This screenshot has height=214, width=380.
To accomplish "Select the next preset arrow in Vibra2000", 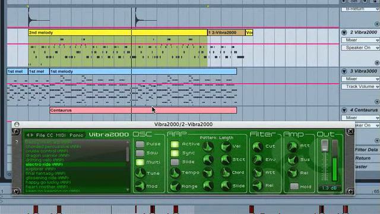I will click(x=31, y=135).
